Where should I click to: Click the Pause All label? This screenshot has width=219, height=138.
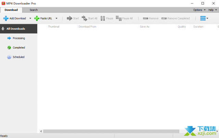coord(127,18)
